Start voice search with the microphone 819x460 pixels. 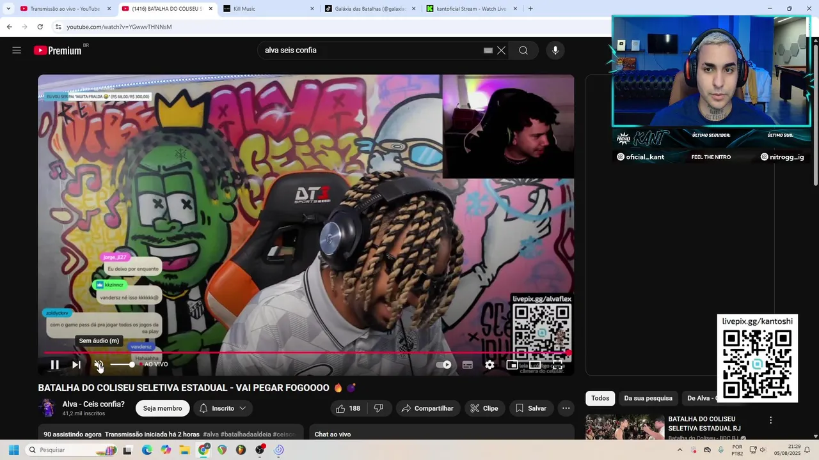(x=555, y=50)
